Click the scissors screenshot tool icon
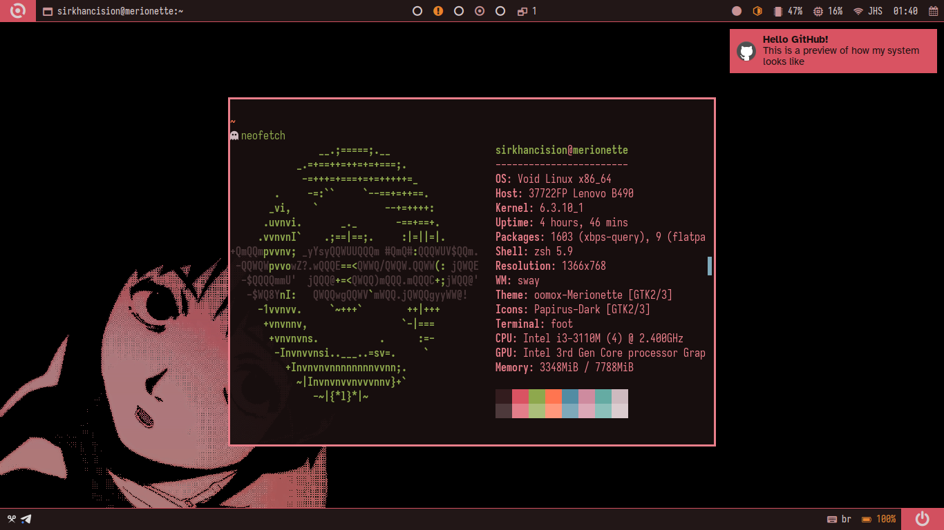Screen dimensions: 944x530 pos(12,519)
